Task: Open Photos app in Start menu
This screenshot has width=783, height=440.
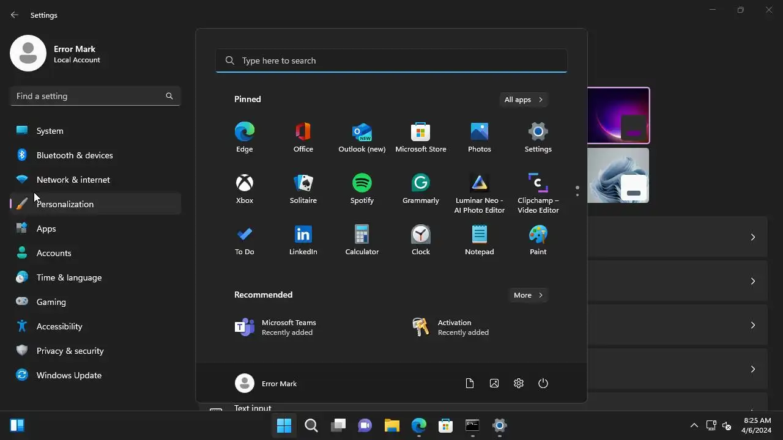Action: coord(479,137)
